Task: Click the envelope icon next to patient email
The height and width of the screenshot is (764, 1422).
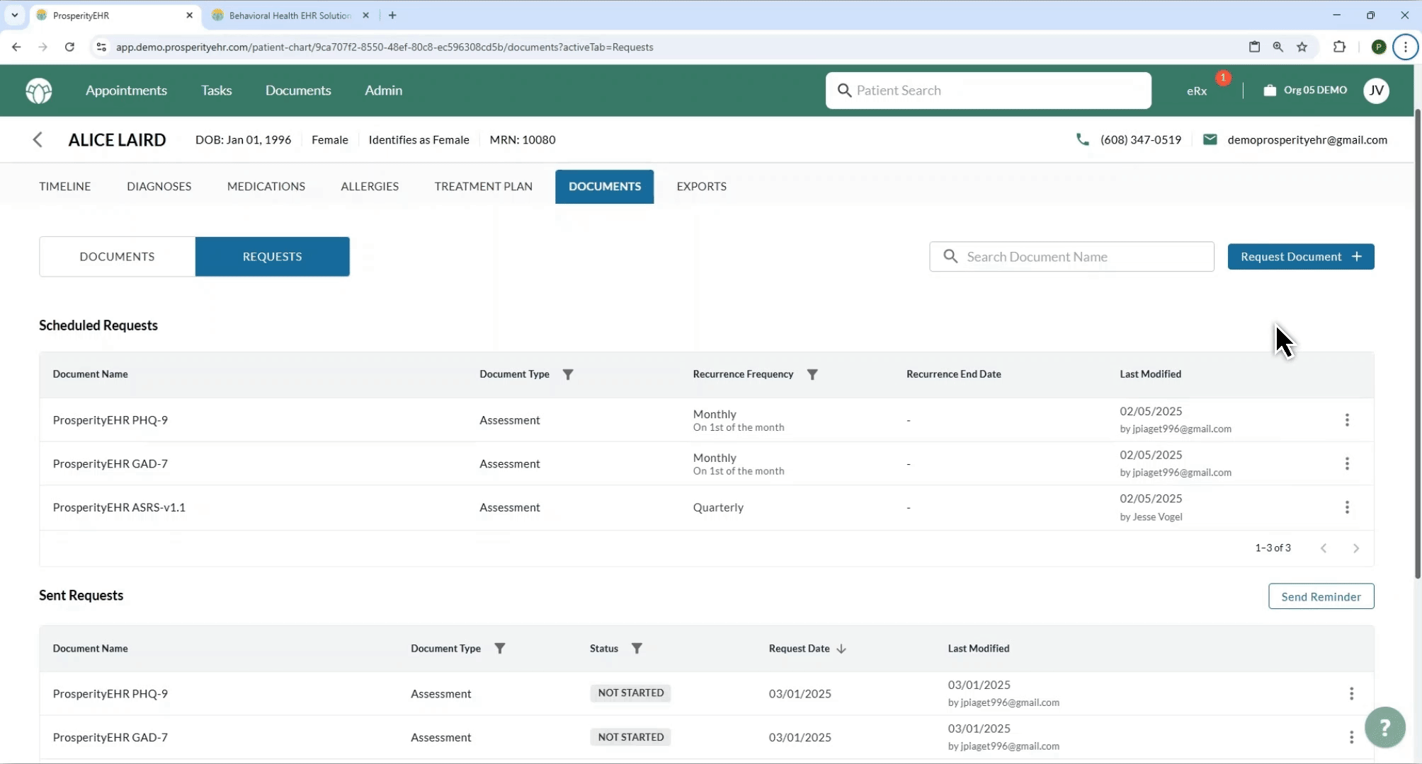Action: point(1211,139)
